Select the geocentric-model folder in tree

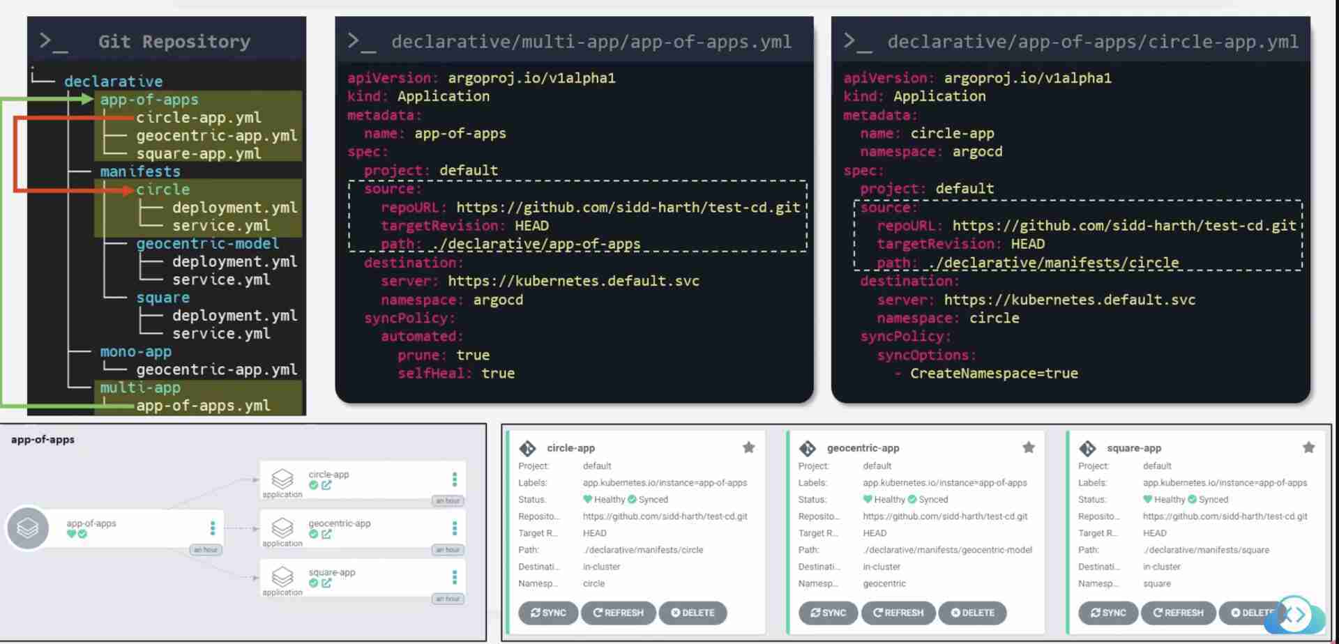(208, 243)
